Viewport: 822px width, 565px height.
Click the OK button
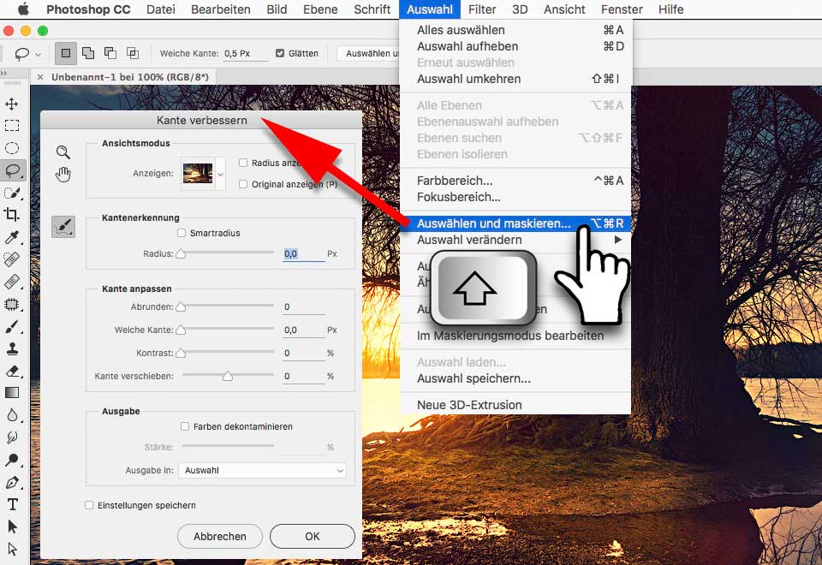[313, 536]
